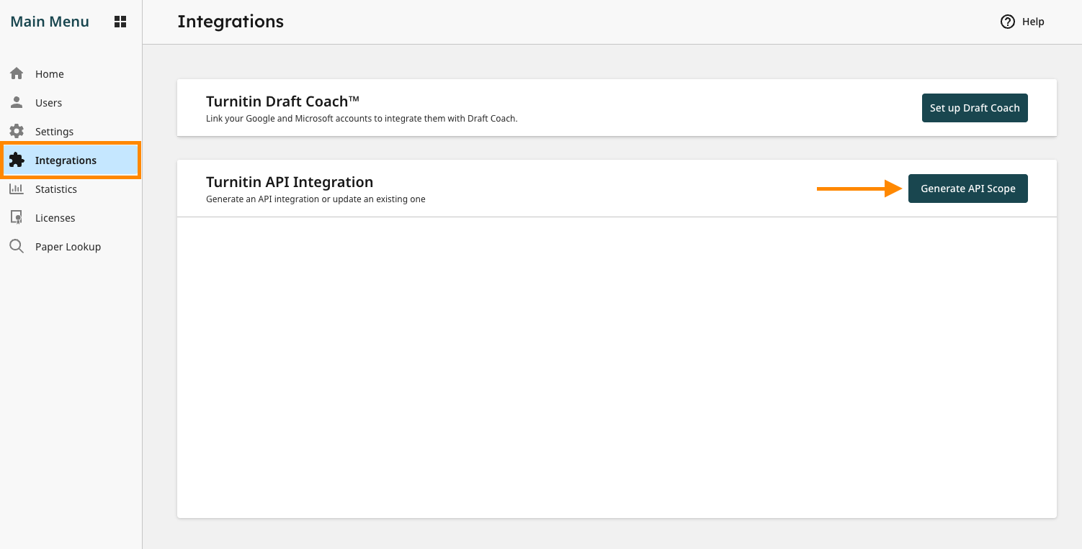The height and width of the screenshot is (549, 1082).
Task: Open the Users sidebar label
Action: (48, 103)
